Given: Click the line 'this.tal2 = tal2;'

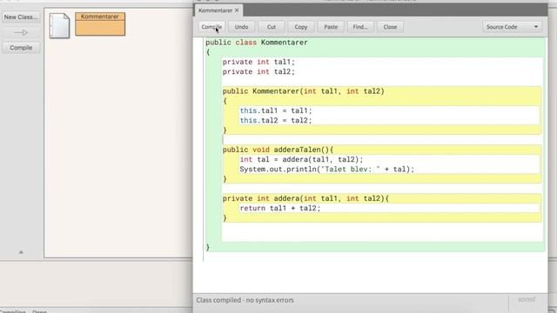Looking at the screenshot, I should point(276,121).
